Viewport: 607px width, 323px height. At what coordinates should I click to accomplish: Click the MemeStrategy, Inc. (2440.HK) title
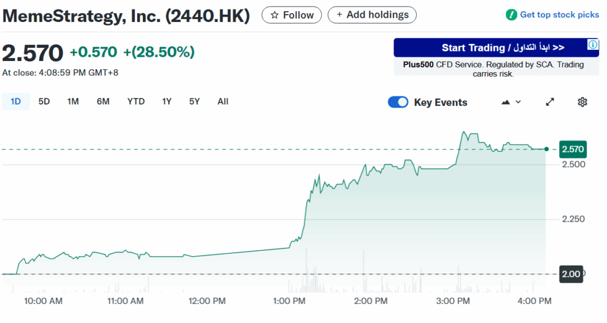pyautogui.click(x=126, y=16)
